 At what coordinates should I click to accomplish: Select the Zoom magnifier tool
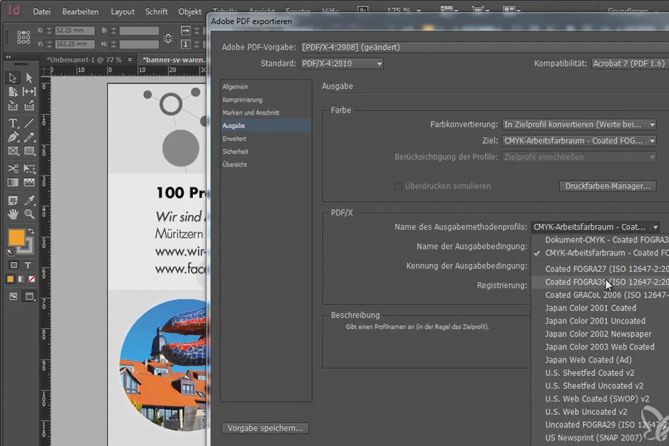(x=30, y=214)
